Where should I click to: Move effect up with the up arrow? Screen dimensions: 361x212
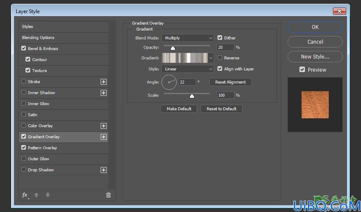point(36,195)
